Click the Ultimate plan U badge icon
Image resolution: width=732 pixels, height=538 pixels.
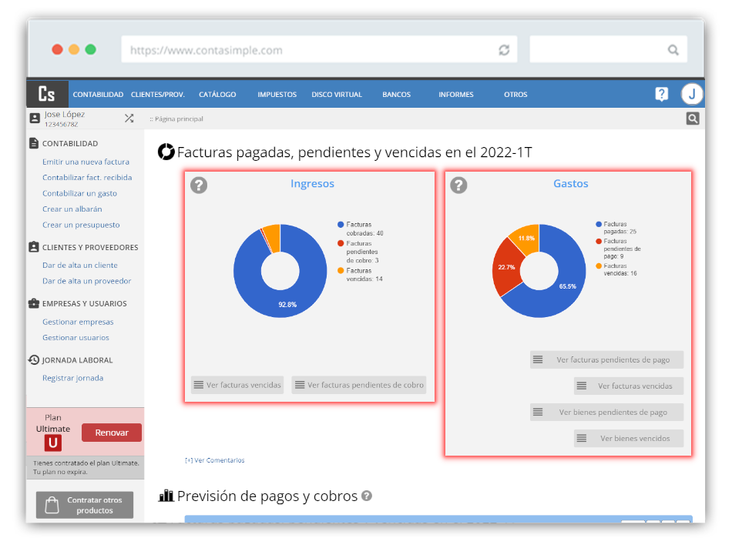pyautogui.click(x=53, y=443)
